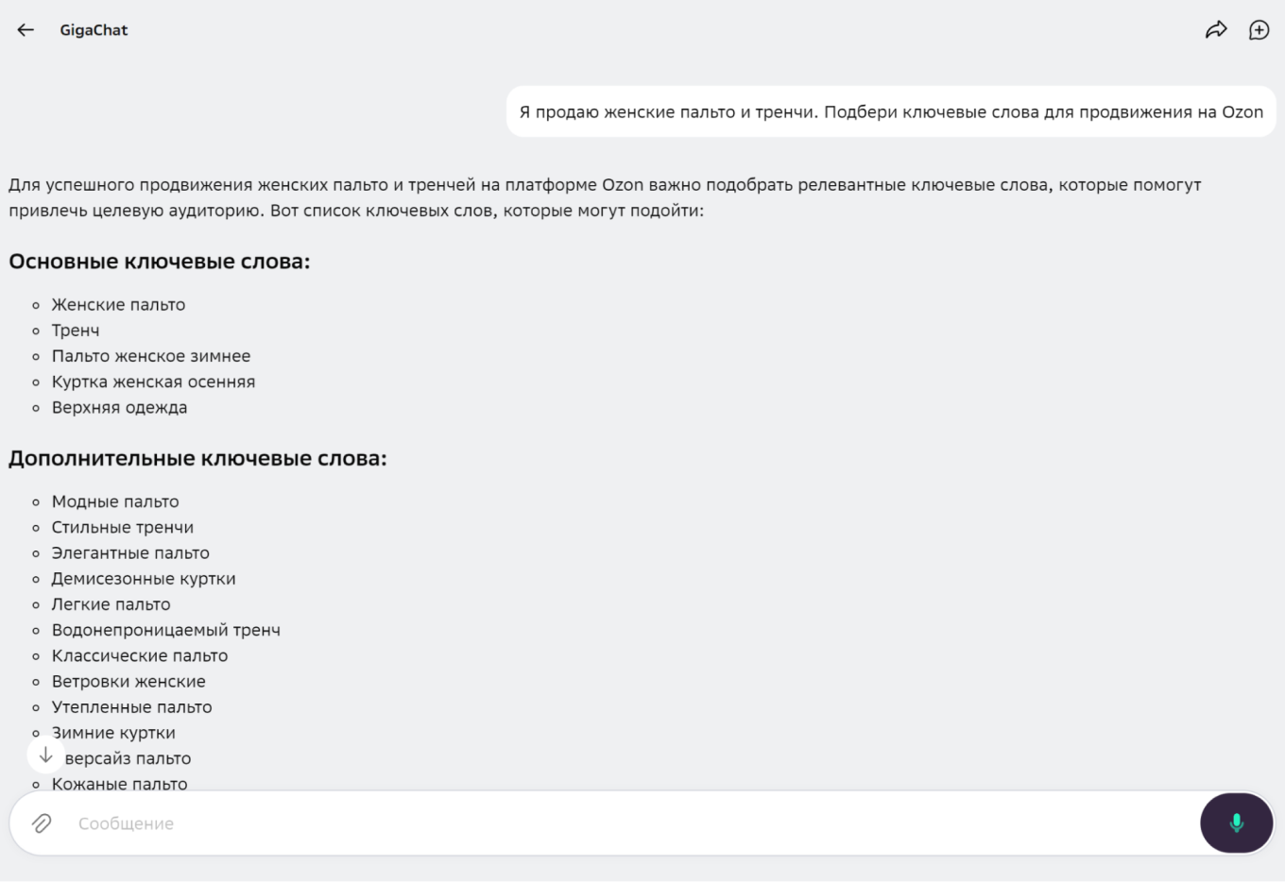Image resolution: width=1285 pixels, height=882 pixels.
Task: Click the Пальто женское зимнее keyword
Action: 151,356
